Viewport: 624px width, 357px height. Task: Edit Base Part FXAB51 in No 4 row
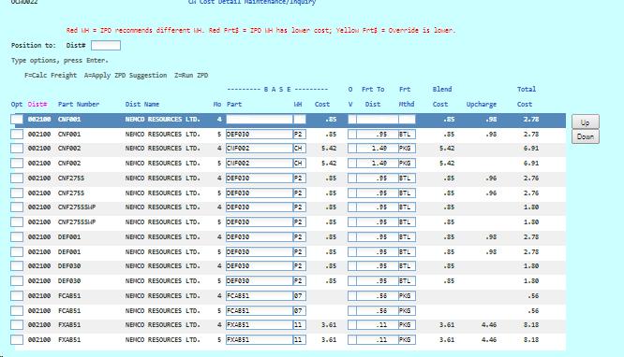pyautogui.click(x=260, y=325)
